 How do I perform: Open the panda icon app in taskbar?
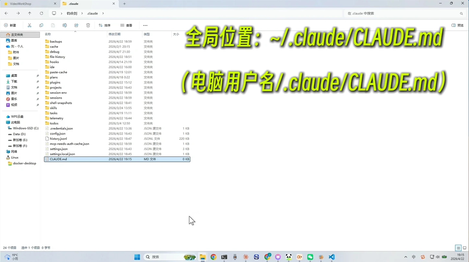(x=289, y=257)
